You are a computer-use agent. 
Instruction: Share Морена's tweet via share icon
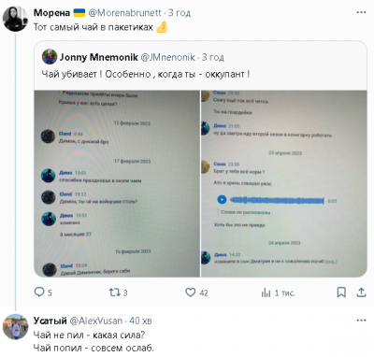pyautogui.click(x=361, y=293)
